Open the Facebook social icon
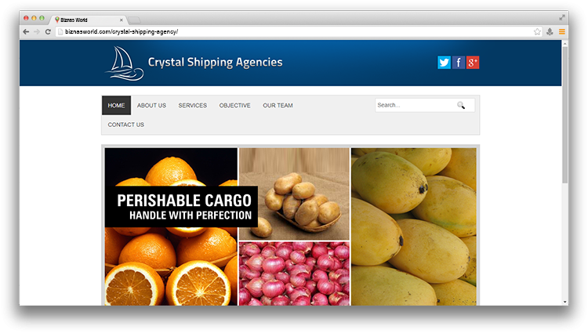 459,63
